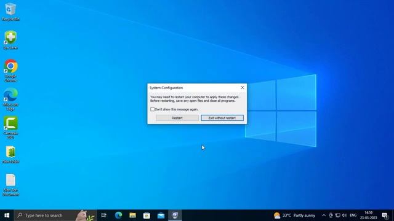
Task: Open the network tray icon
Action: [x=338, y=215]
